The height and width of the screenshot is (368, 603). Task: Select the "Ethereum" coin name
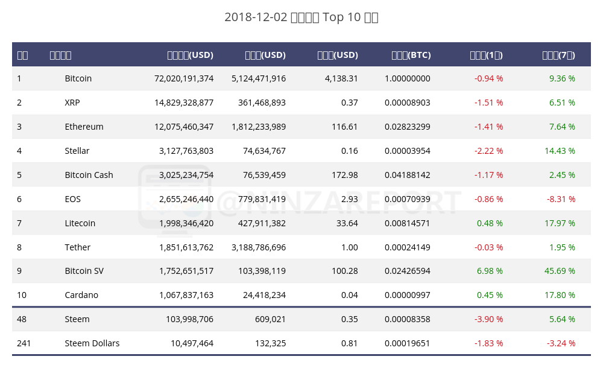point(84,127)
